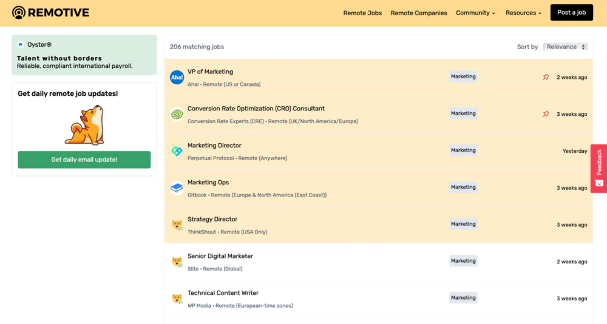Go to Remote Companies page

(x=419, y=13)
